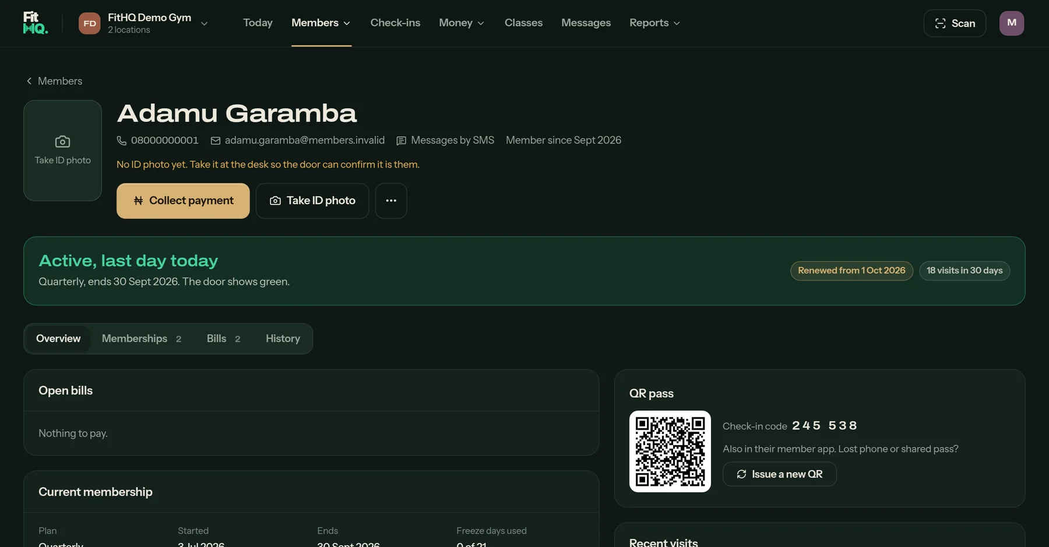This screenshot has width=1049, height=547.
Task: Click the message icon beside Messages by SMS
Action: 402,141
